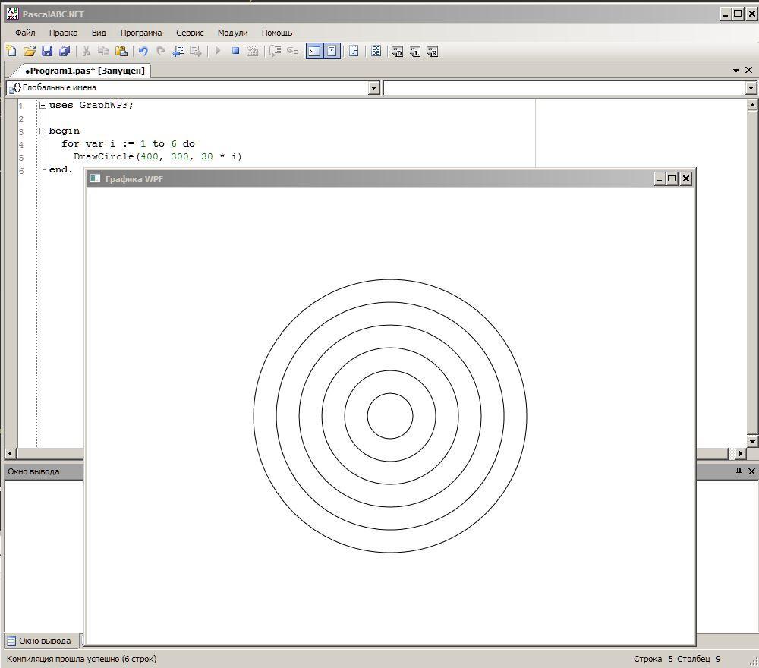Expand the right-hand members dropdown

(x=751, y=88)
